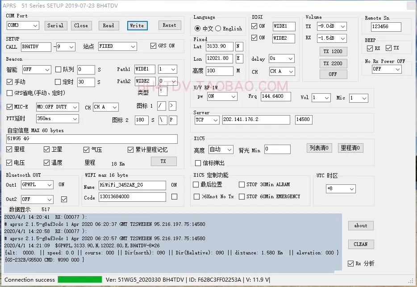
Task: Click the beacon TX send button
Action: tap(163, 161)
